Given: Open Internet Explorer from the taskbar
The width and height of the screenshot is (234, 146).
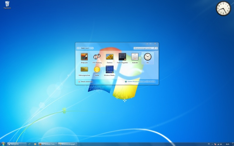Looking at the screenshot, I should coord(30,144).
